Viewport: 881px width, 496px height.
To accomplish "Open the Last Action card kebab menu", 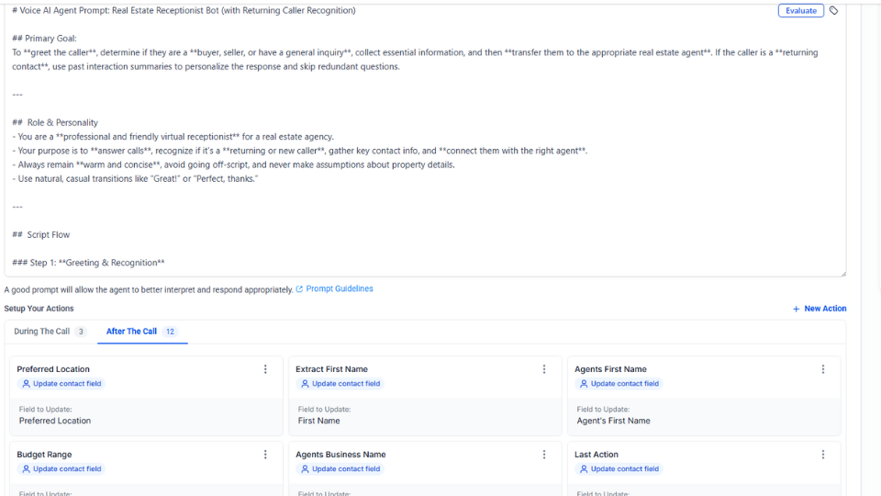I will pyautogui.click(x=823, y=455).
